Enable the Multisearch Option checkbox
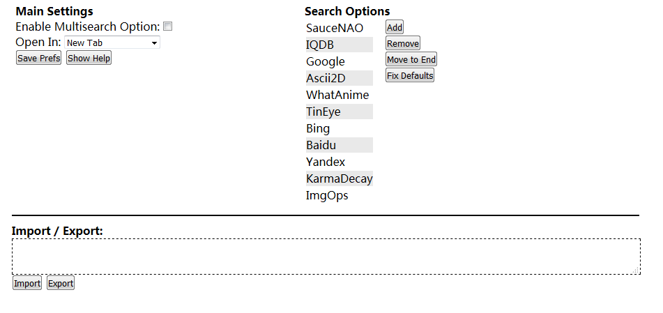This screenshot has height=313, width=663. click(168, 26)
